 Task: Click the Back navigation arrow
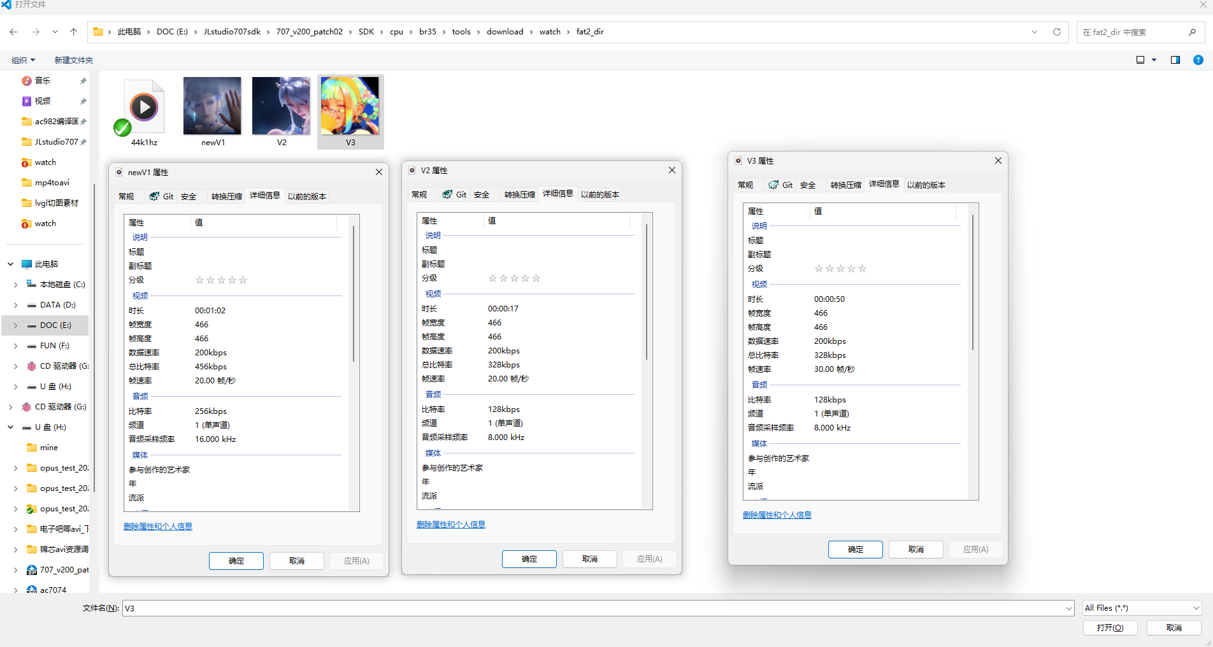click(x=13, y=32)
